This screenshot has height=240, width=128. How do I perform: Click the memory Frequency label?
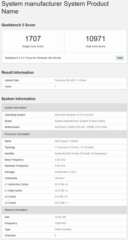[11, 223]
